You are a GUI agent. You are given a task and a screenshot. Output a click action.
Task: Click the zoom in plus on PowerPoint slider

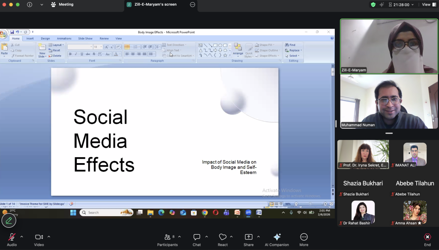click(325, 204)
